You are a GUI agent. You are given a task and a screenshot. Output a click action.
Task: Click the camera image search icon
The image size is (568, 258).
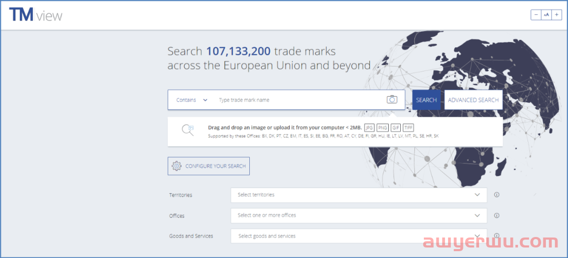[x=392, y=100]
